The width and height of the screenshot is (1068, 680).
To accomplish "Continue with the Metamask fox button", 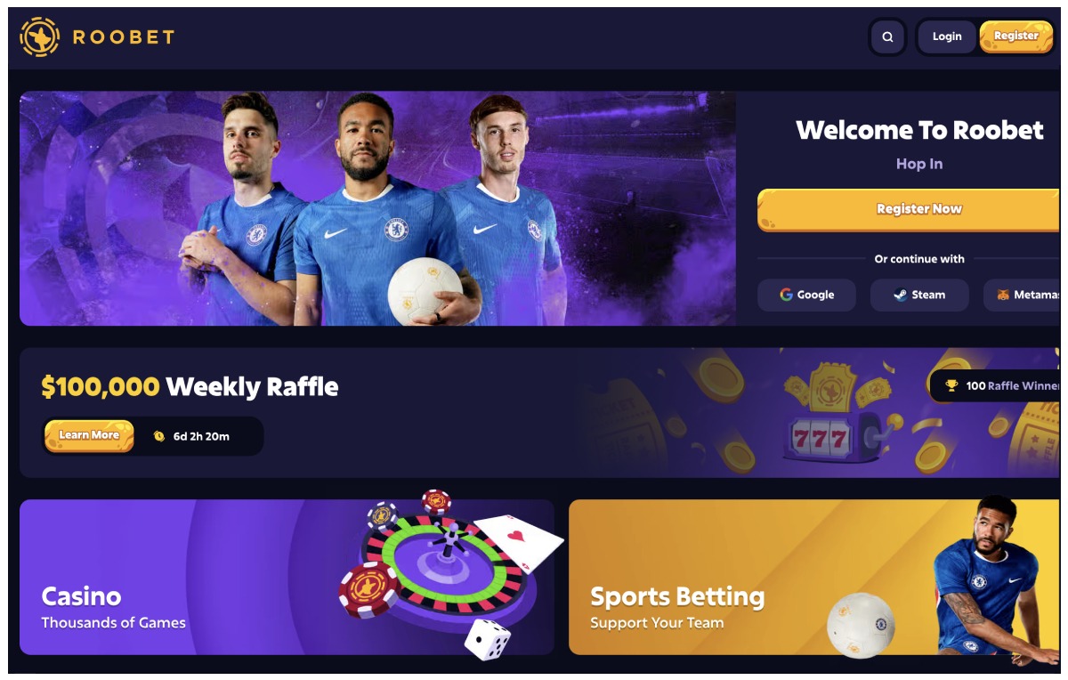I will [1023, 295].
